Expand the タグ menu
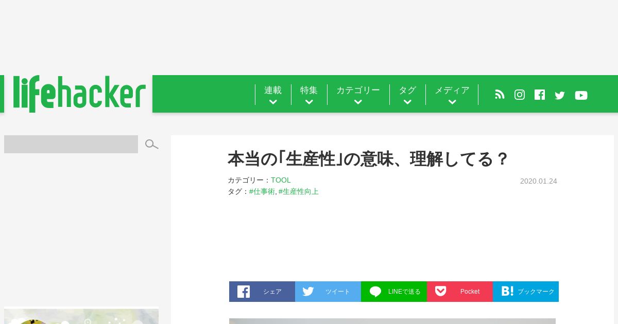Screen dimensions: 618x324 407,95
